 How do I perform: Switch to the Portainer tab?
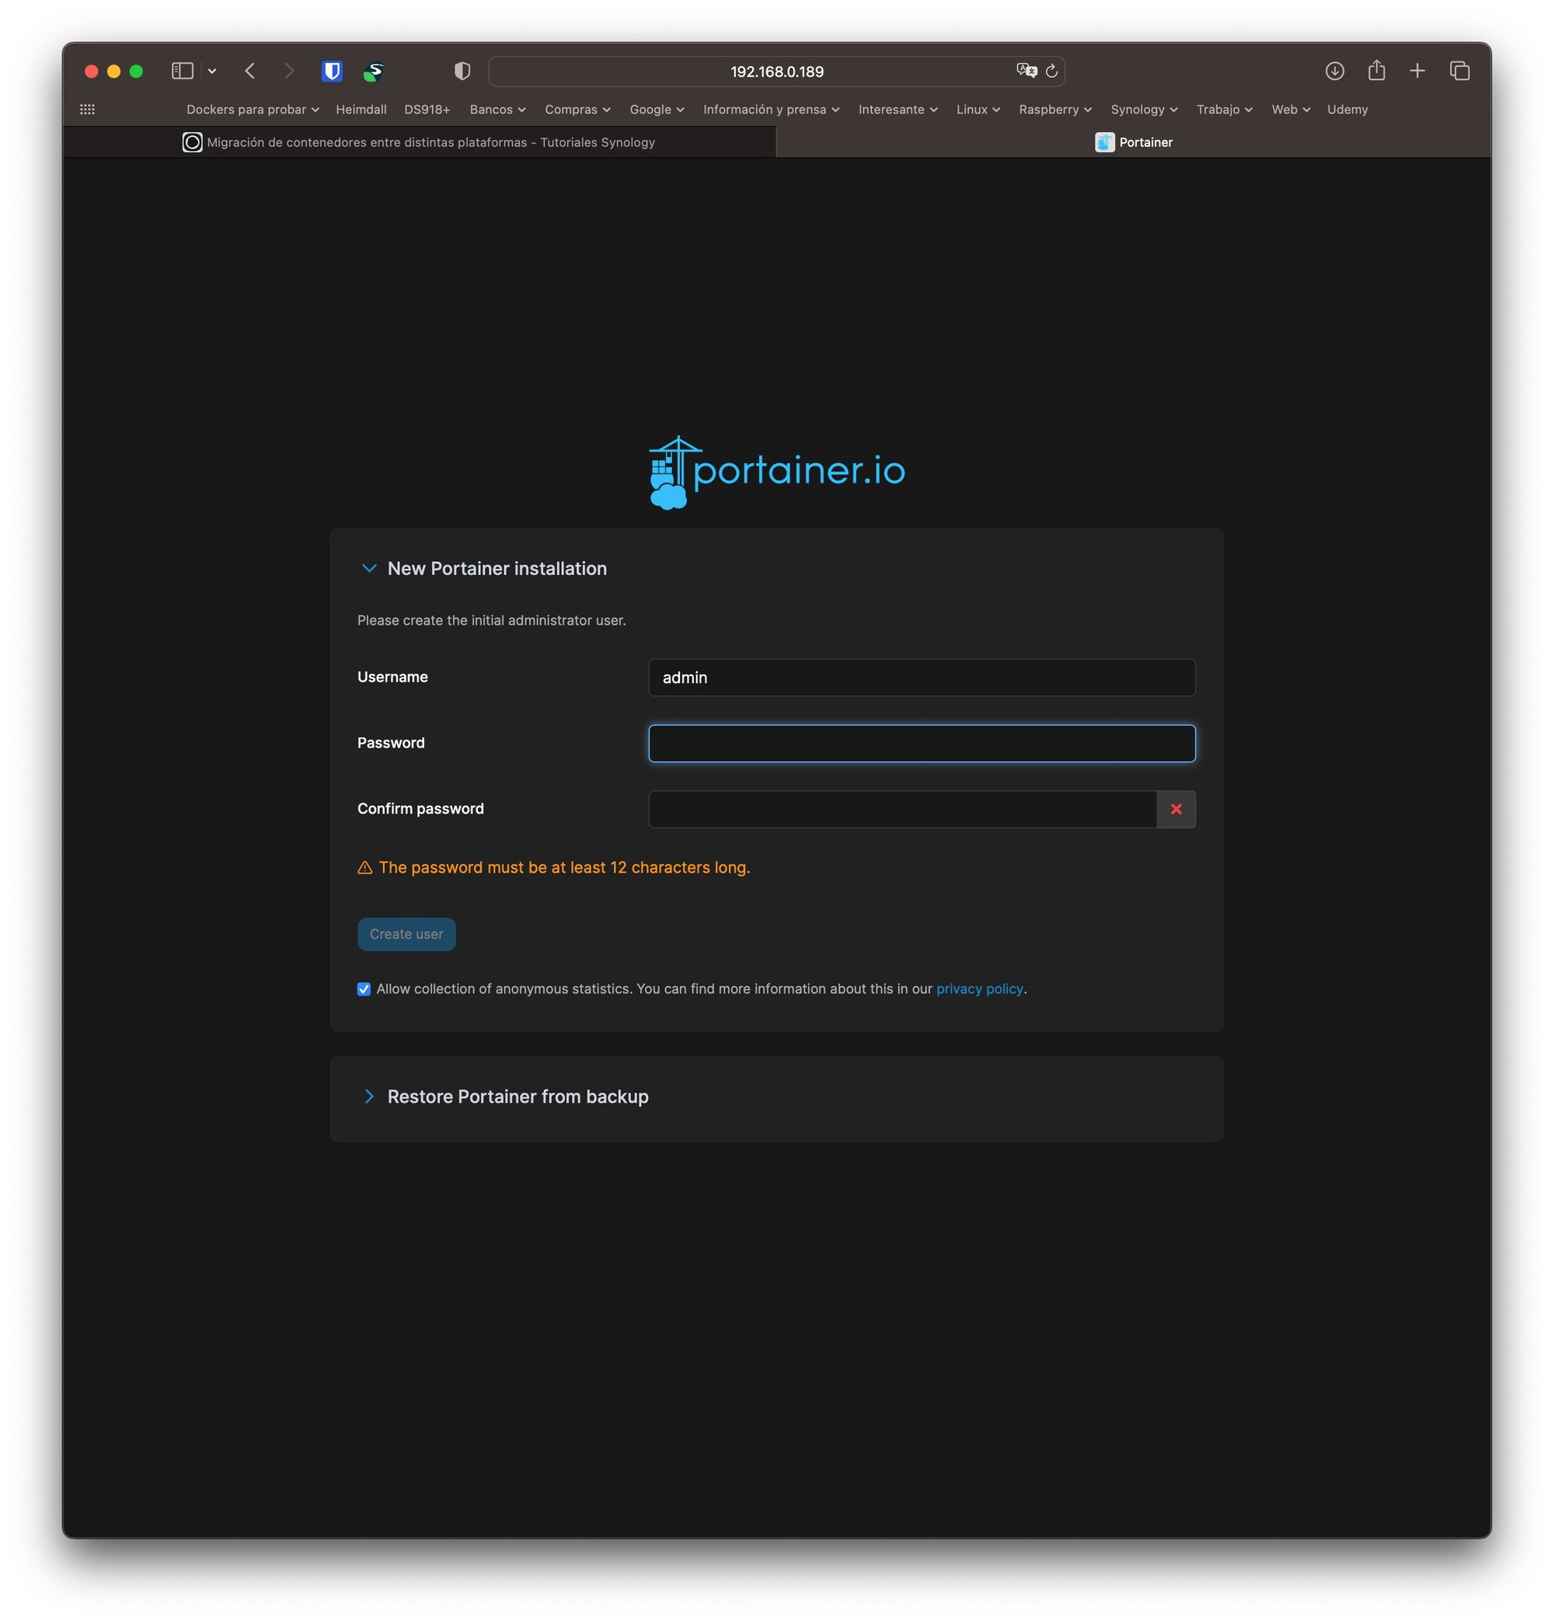(x=1133, y=142)
